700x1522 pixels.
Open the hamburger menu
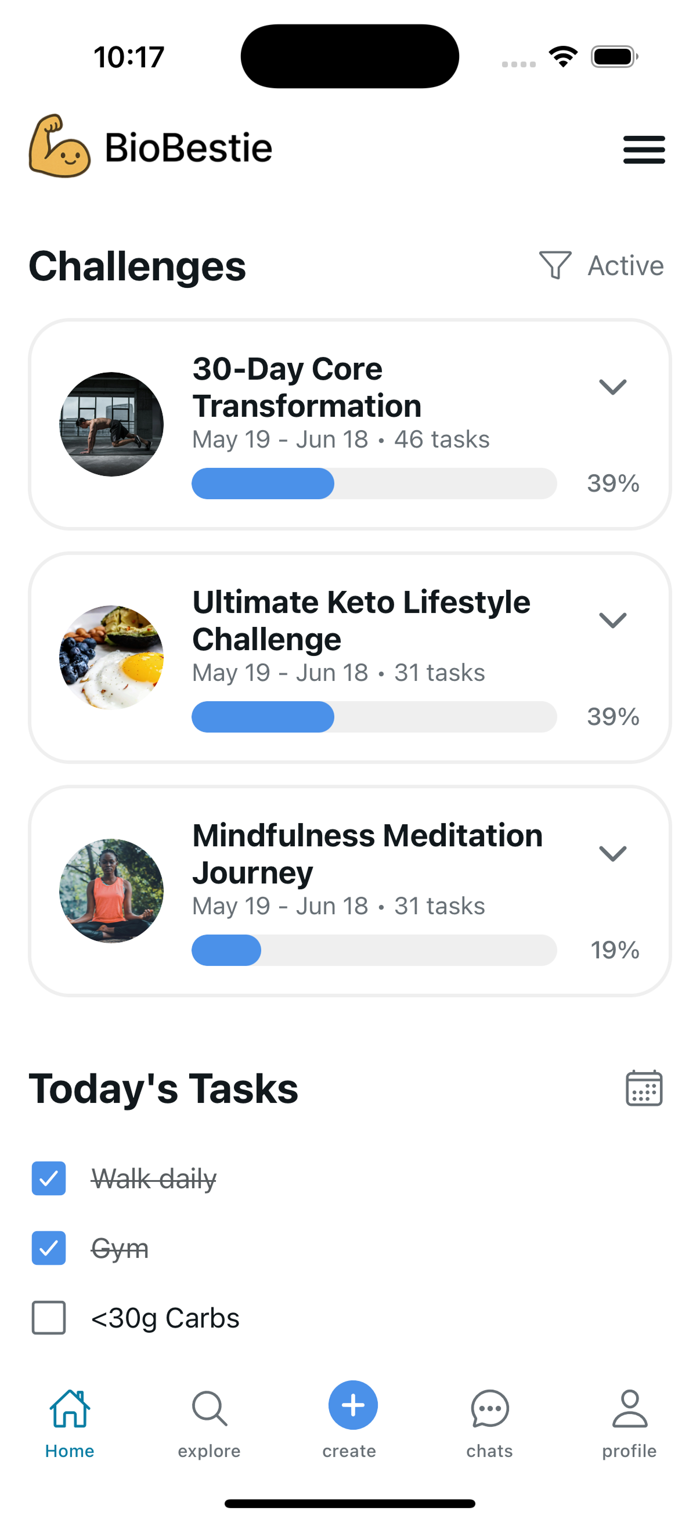[644, 150]
